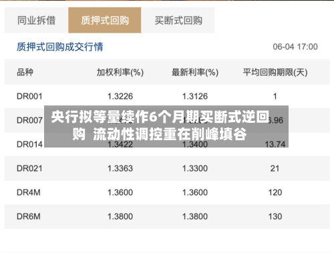Click the 1.3600 value in the DR4M 加权利率 column
334x253 pixels.
pos(120,192)
